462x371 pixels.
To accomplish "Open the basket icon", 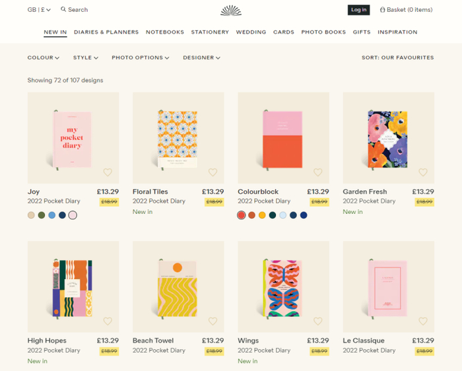I will 383,10.
